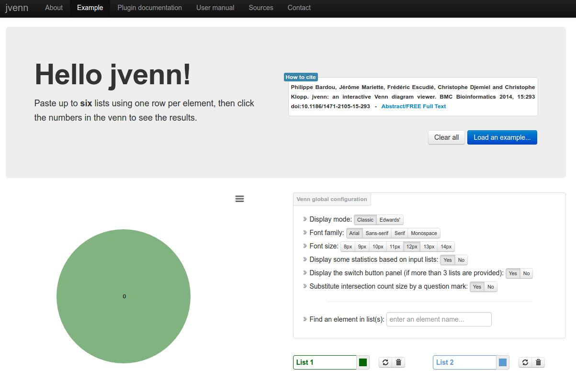Screen dimensions: 576x371
Task: Go to the Example tab
Action: click(90, 8)
